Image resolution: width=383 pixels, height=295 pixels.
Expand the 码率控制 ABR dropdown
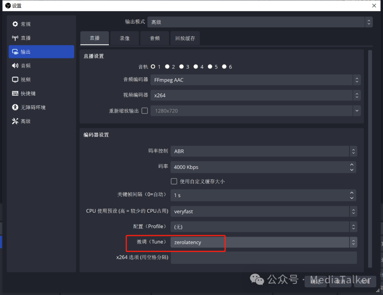click(263, 151)
